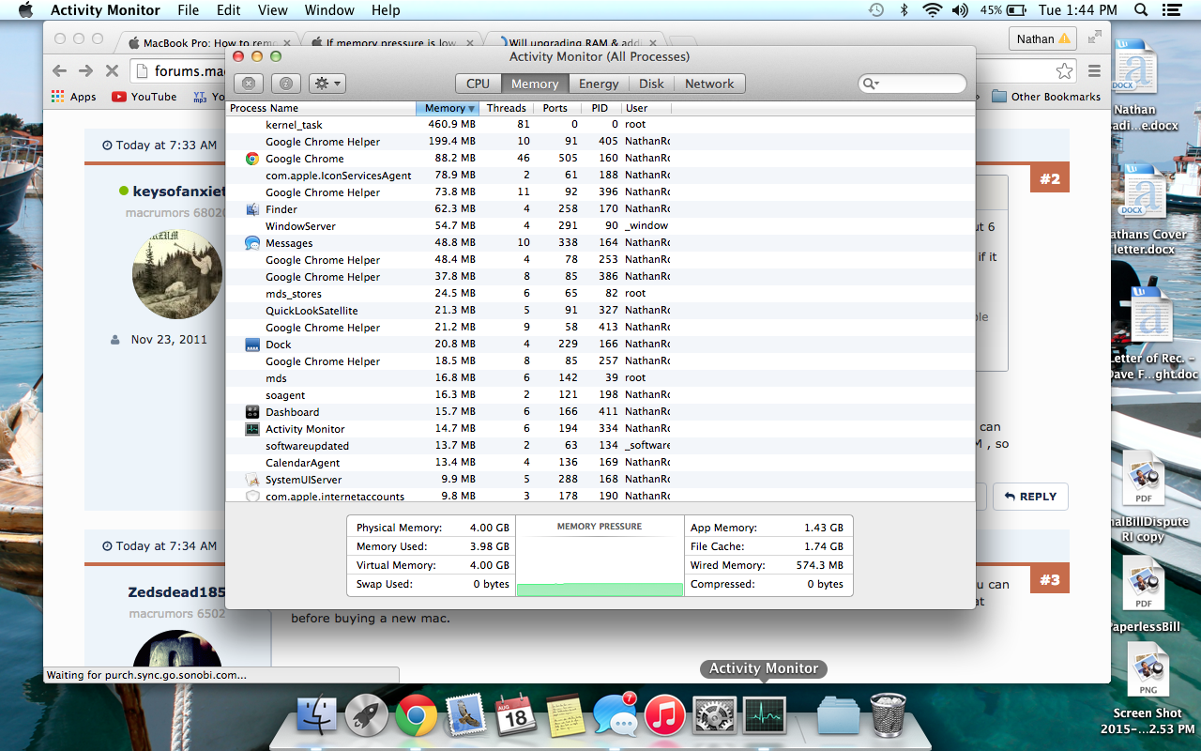
Task: Sort by Threads column header
Action: [506, 108]
